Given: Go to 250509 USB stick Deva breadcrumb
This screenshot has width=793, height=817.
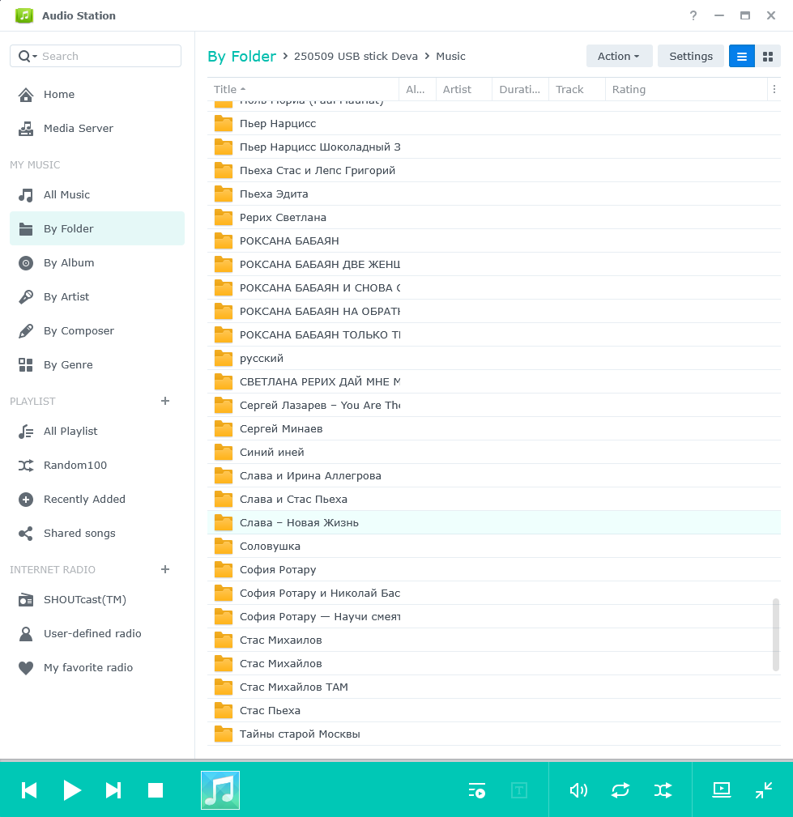Looking at the screenshot, I should click(x=356, y=56).
